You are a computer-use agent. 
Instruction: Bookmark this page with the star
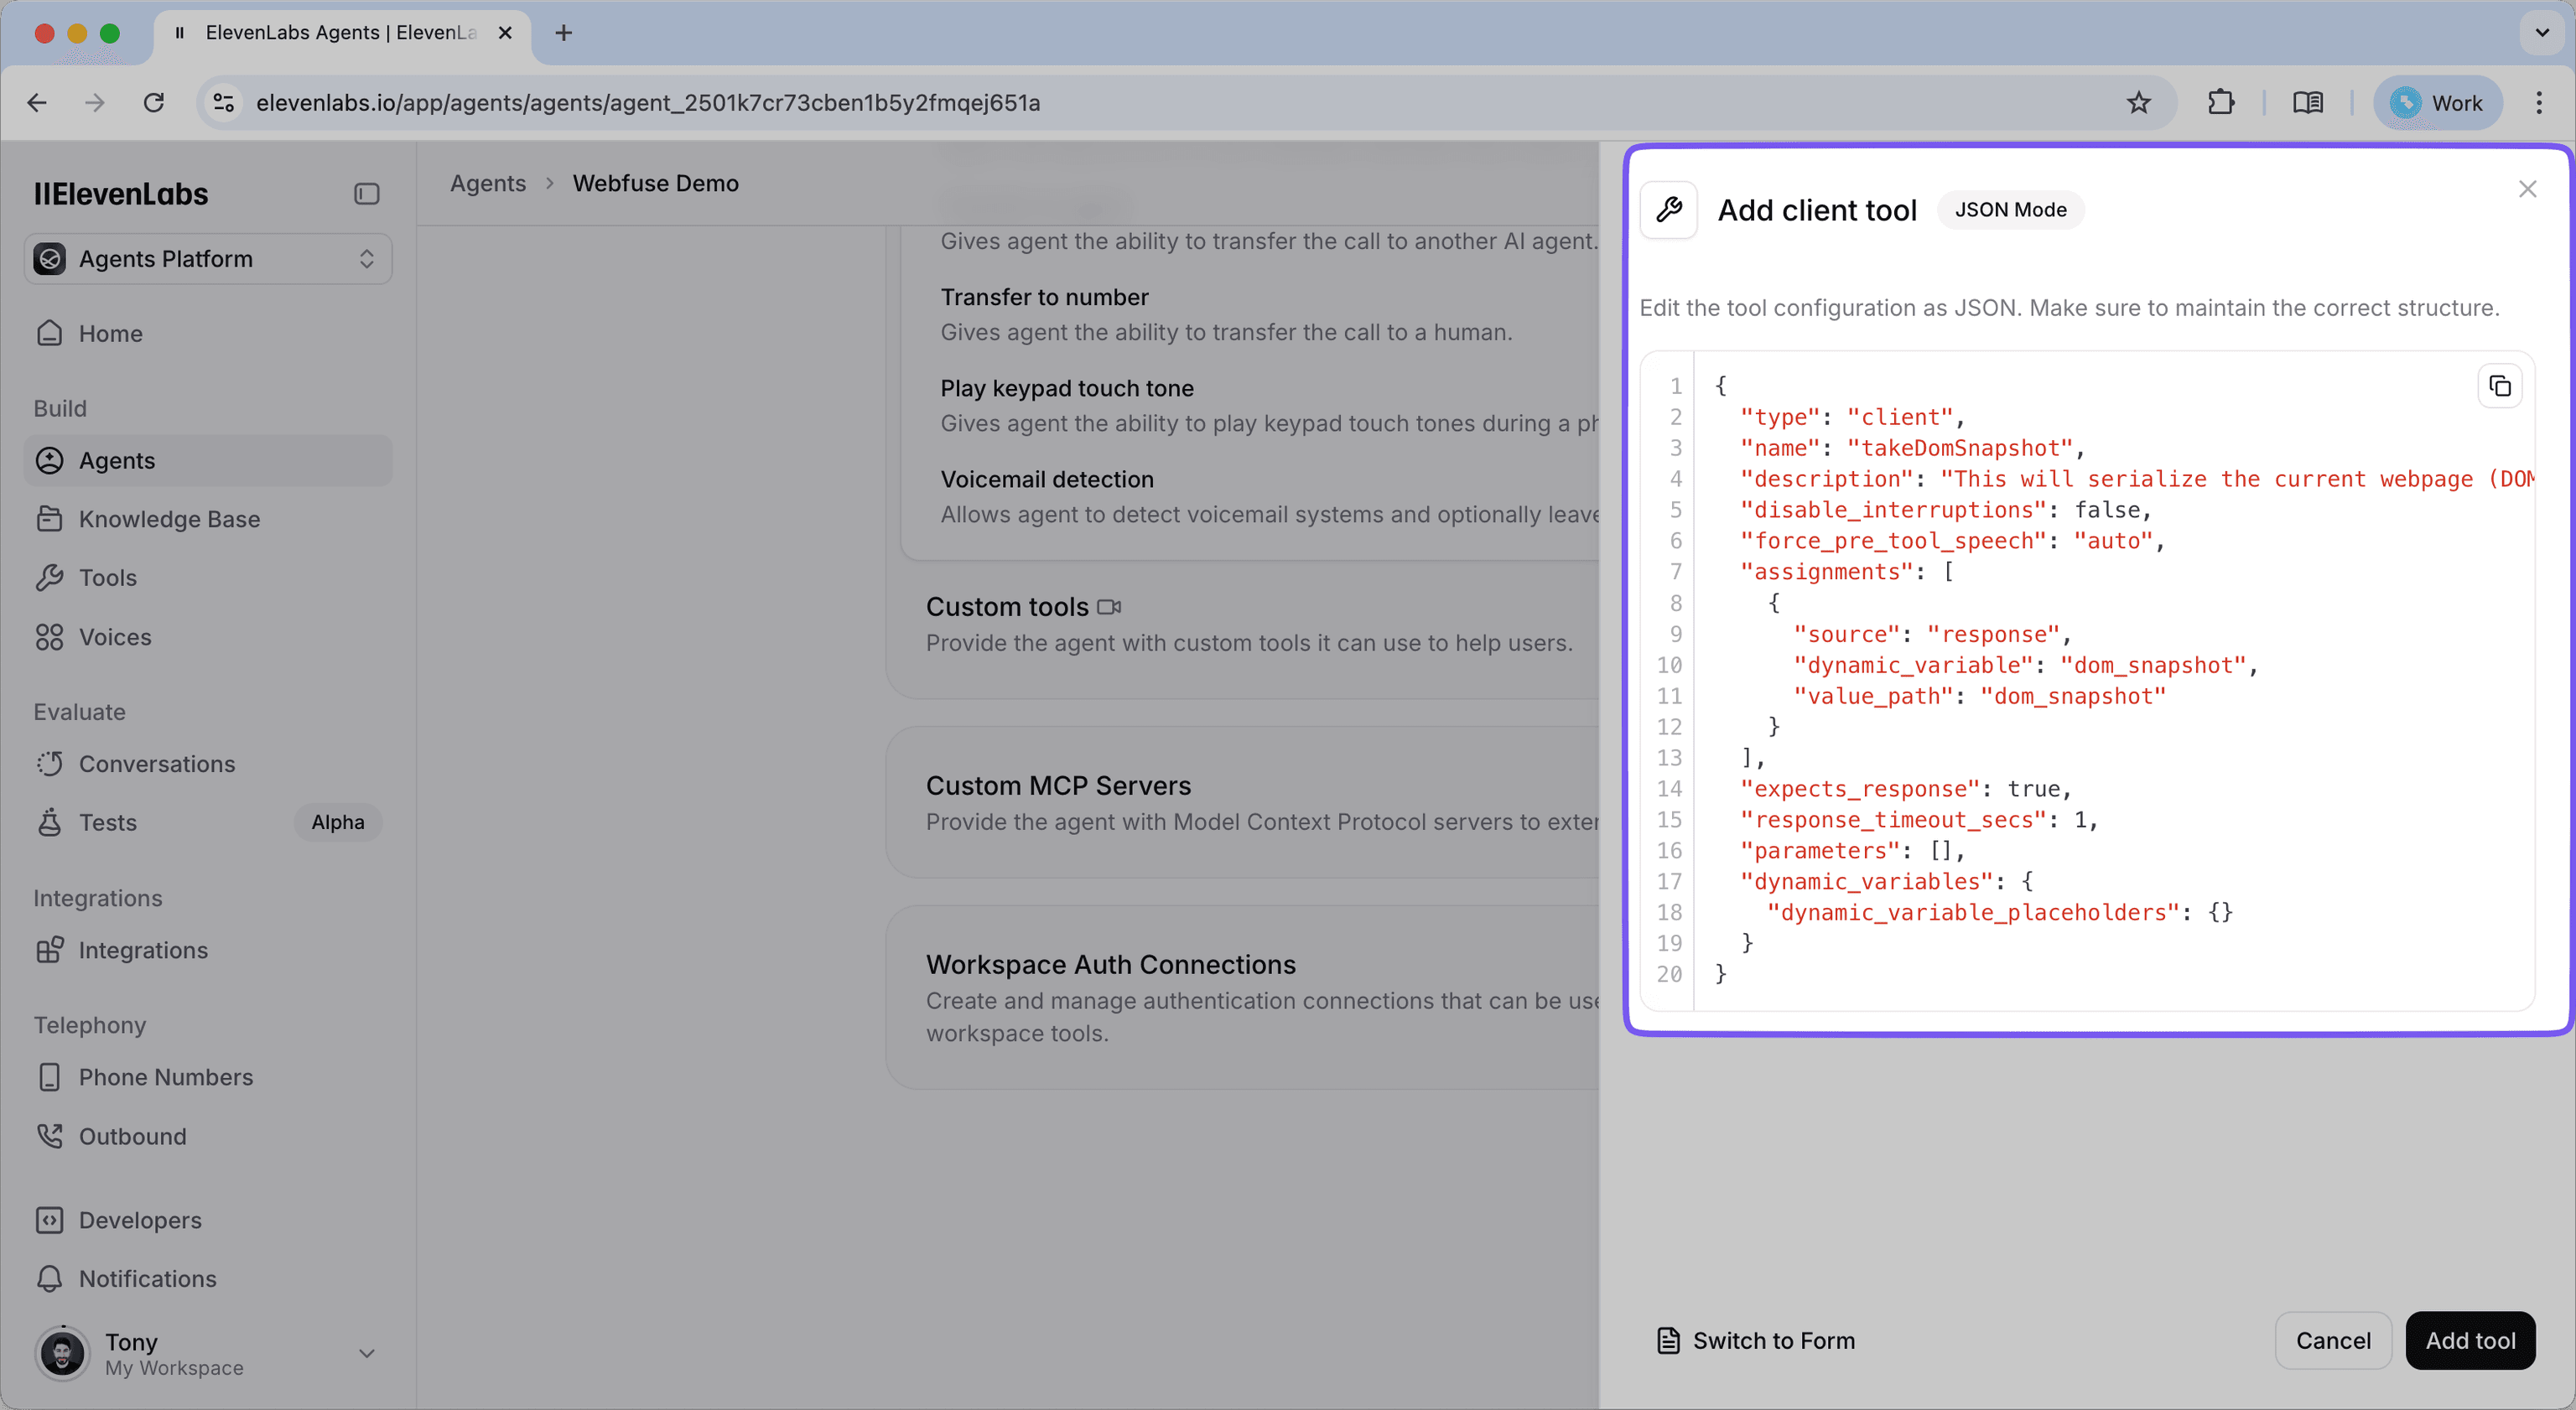[x=2138, y=103]
